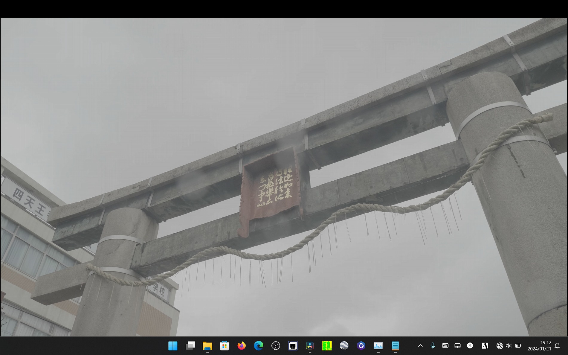Open the volume control speaker icon

(509, 346)
